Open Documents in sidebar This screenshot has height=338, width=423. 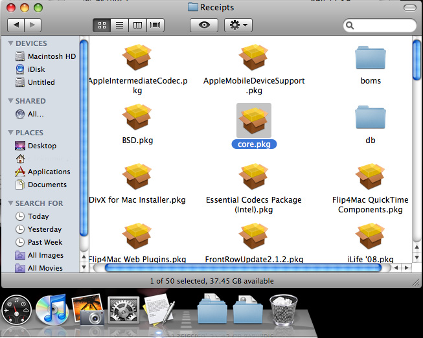point(41,185)
